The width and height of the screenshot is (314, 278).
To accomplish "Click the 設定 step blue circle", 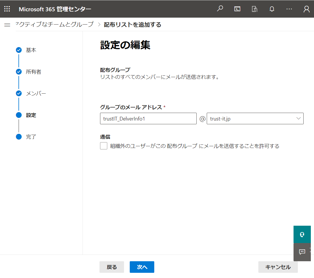I will (x=19, y=115).
